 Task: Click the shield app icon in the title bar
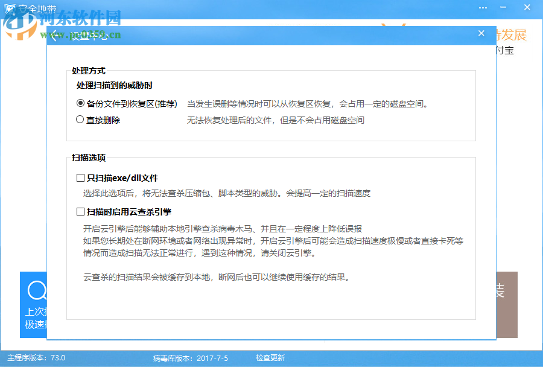pyautogui.click(x=8, y=7)
